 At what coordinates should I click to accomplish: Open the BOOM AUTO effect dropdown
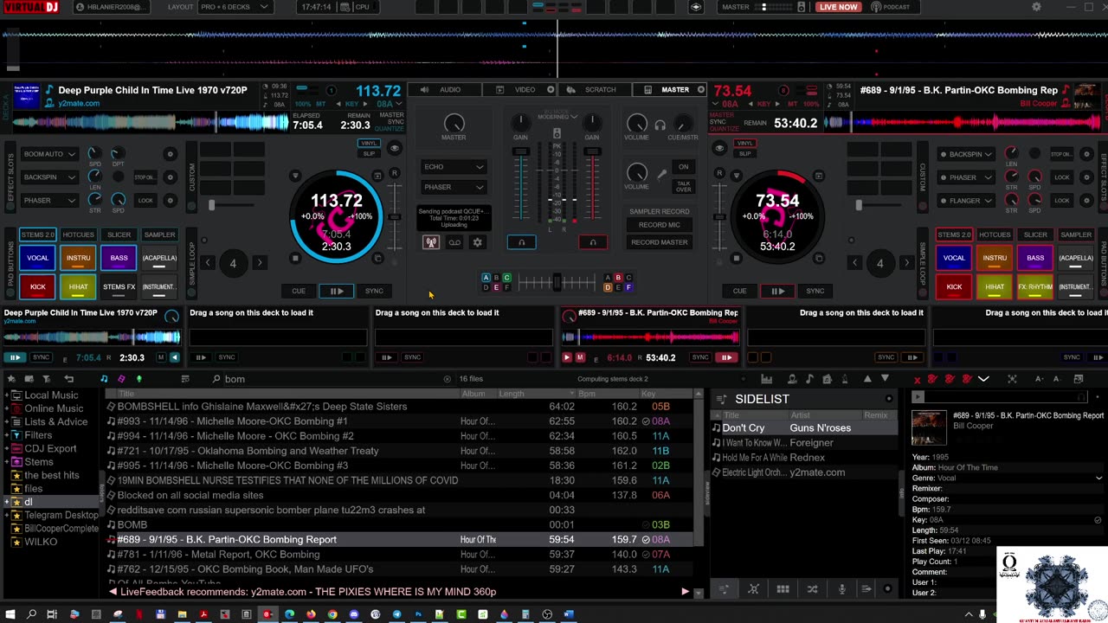click(x=49, y=154)
